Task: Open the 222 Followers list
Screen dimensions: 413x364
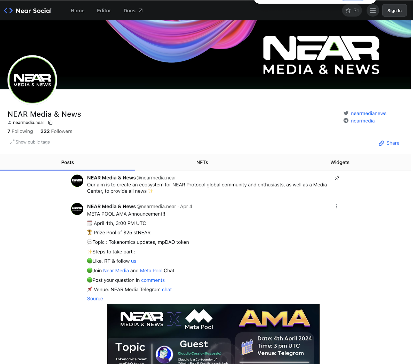Action: (x=56, y=131)
